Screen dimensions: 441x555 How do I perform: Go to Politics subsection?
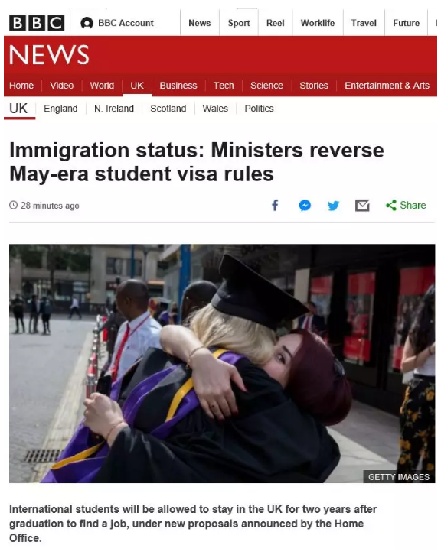pyautogui.click(x=259, y=109)
